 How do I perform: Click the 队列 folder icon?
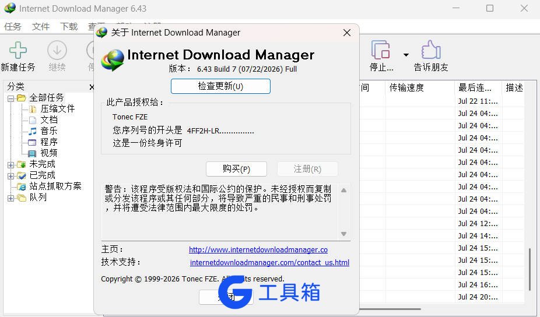coord(22,198)
